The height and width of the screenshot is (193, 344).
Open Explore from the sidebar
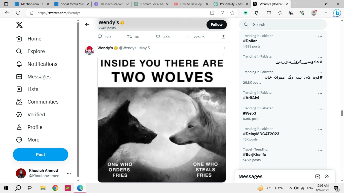30,51
